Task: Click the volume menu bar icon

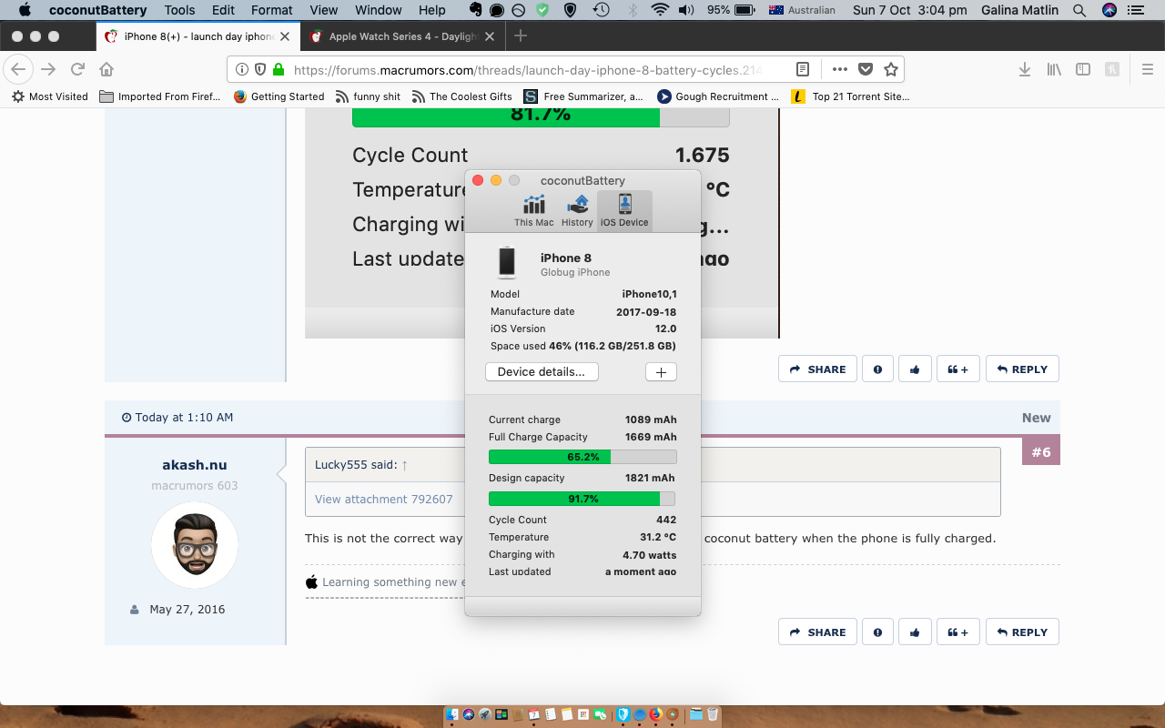Action: point(686,10)
